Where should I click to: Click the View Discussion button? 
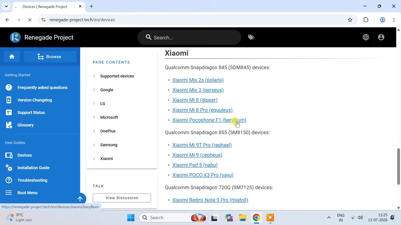pos(122,198)
